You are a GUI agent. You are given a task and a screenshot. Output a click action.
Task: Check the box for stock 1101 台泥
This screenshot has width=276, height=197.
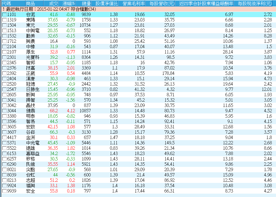tap(5, 15)
